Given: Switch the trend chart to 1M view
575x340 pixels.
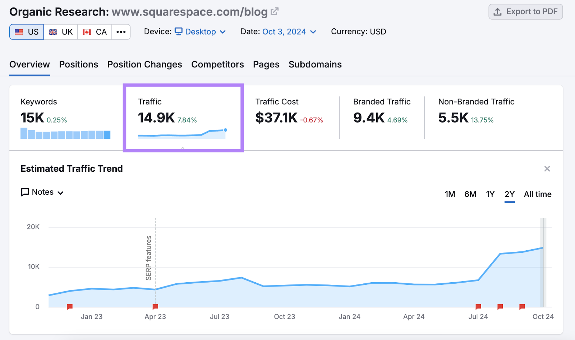Looking at the screenshot, I should point(450,194).
